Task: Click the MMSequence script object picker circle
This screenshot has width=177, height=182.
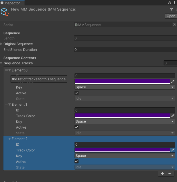Action: [174, 25]
